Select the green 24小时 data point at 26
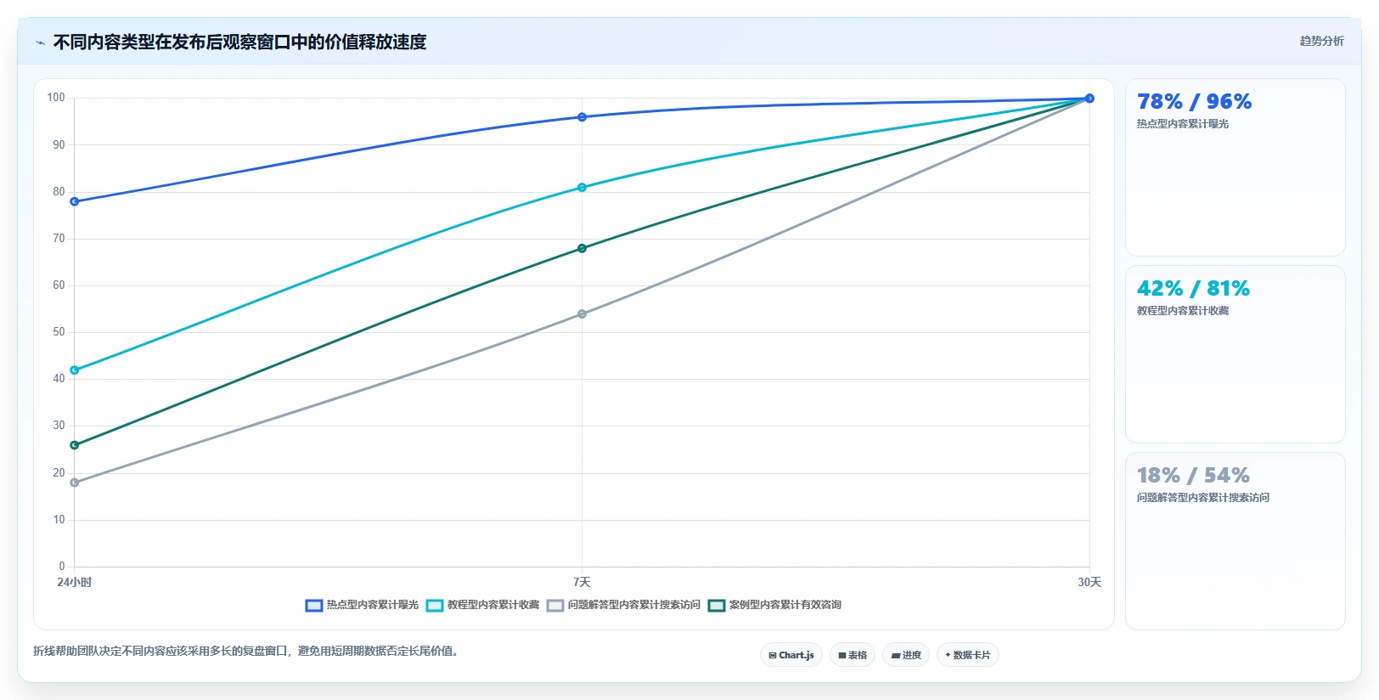This screenshot has width=1379, height=700. tap(75, 445)
